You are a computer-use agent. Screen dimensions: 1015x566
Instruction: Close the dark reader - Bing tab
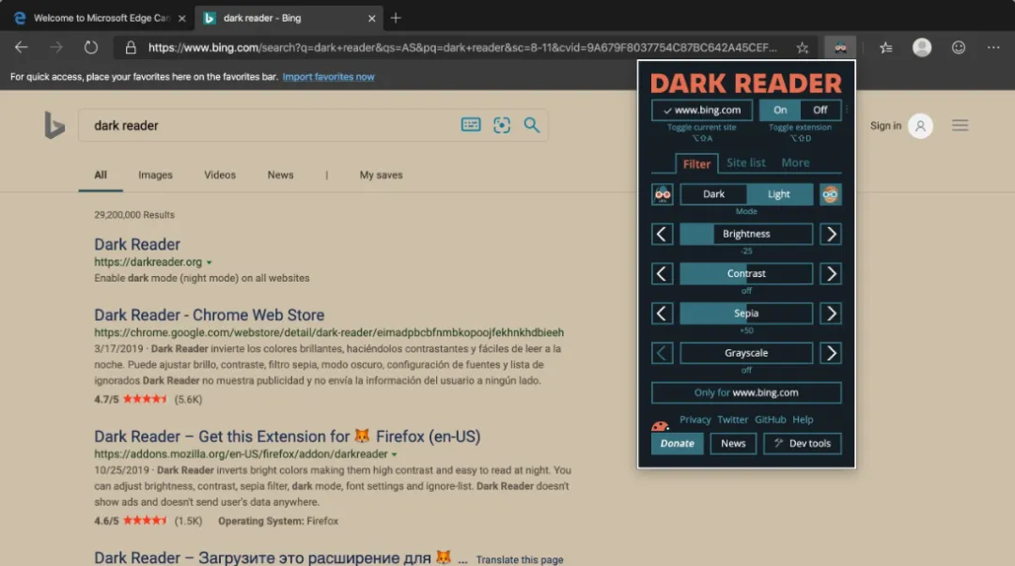(x=371, y=18)
